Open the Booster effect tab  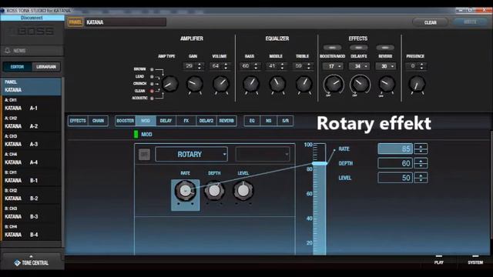[125, 121]
